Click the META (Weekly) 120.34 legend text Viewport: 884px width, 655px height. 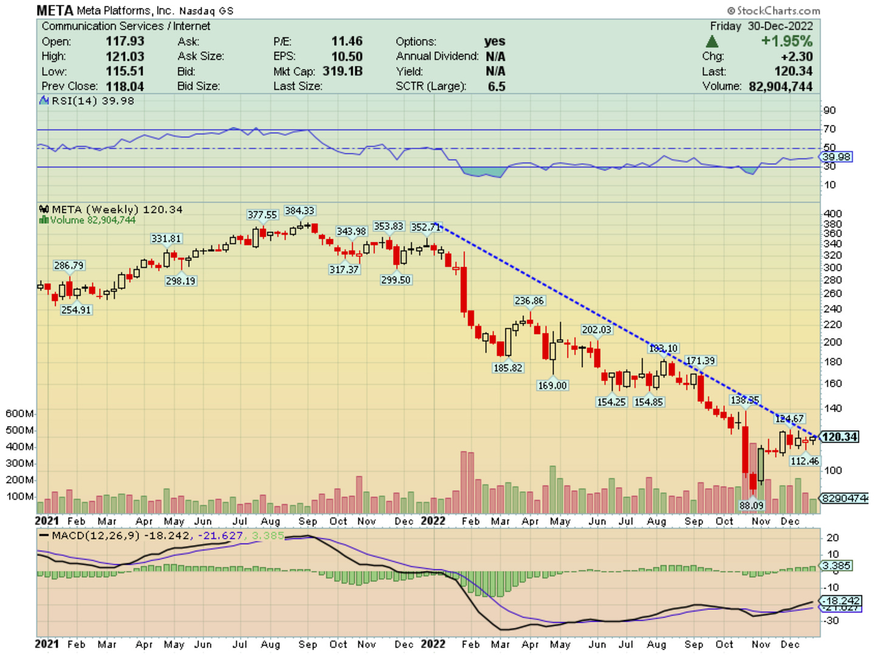point(117,209)
